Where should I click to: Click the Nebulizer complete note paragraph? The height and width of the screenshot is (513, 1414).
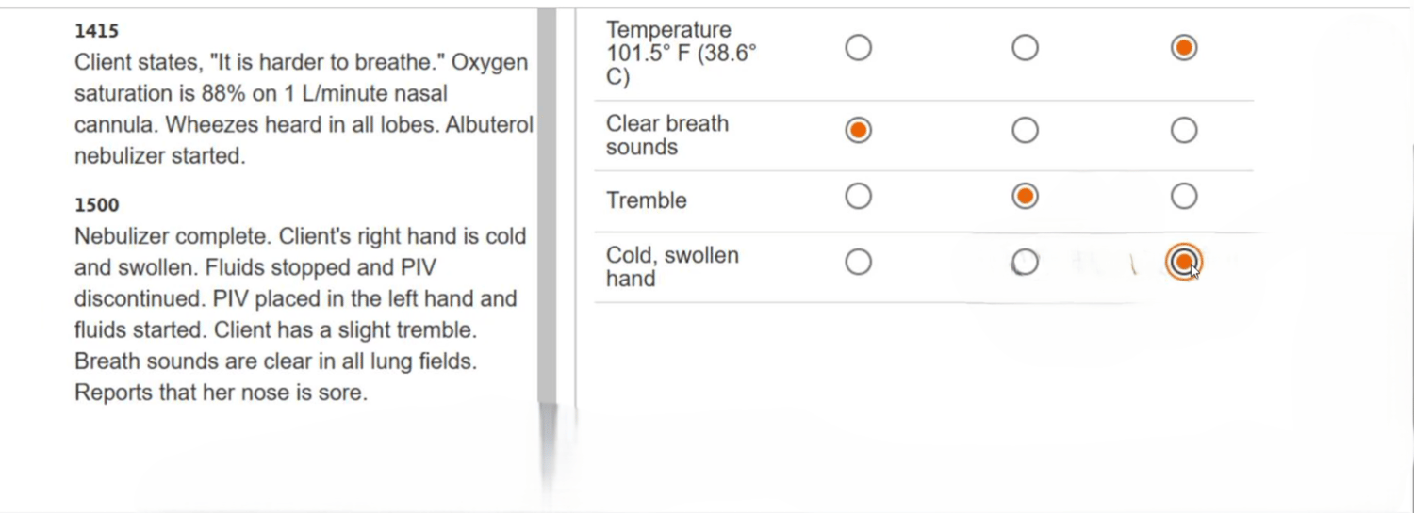[301, 314]
